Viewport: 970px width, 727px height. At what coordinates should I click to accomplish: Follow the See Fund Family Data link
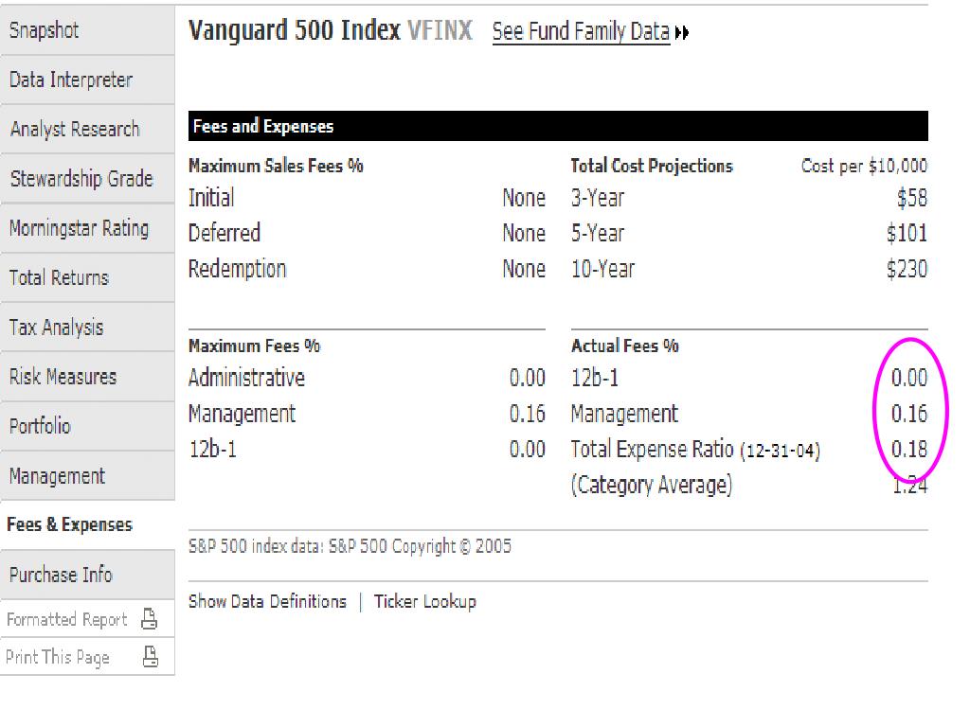point(581,32)
